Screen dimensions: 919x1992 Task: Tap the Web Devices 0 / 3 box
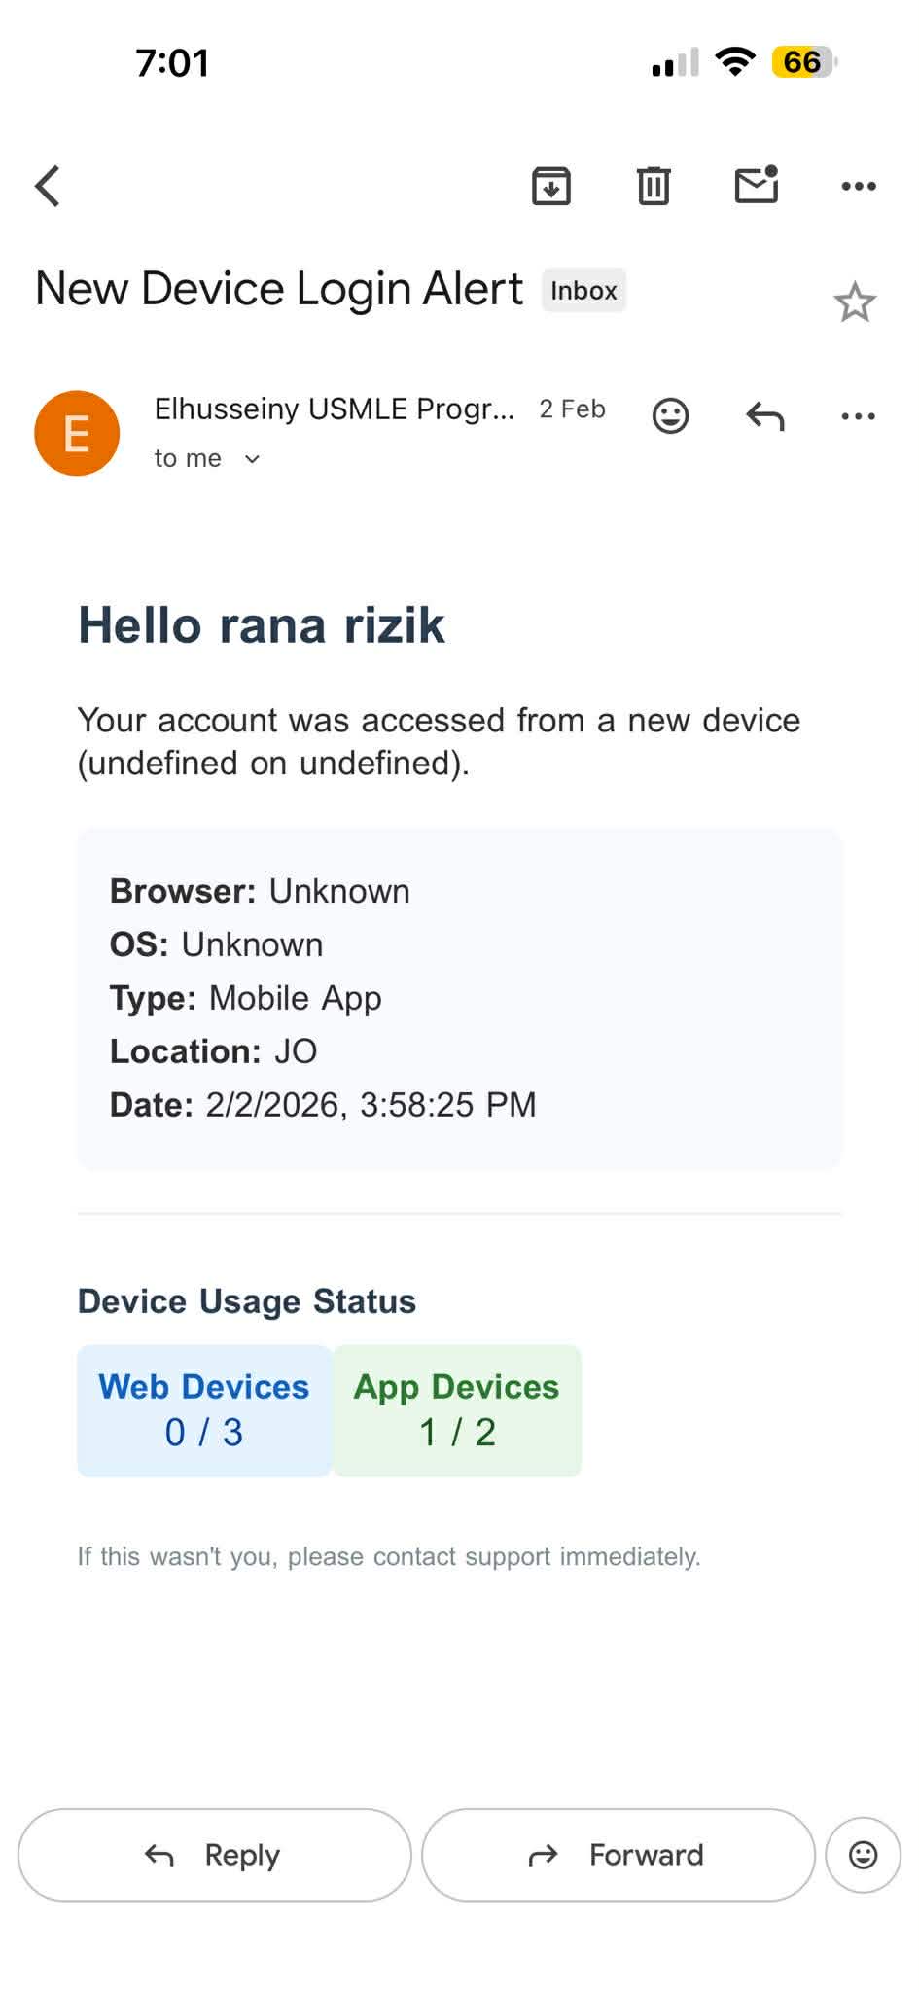pyautogui.click(x=204, y=1410)
